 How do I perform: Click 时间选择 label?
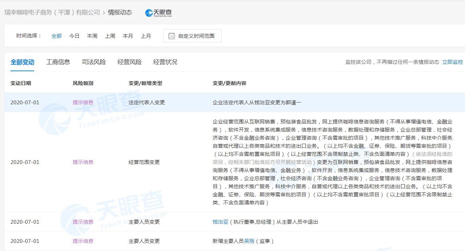[x=29, y=36]
